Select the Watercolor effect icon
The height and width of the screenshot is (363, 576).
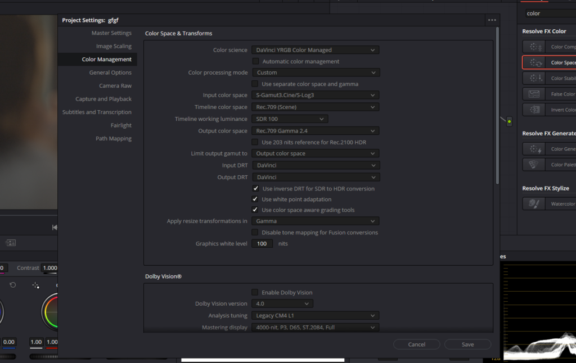[x=534, y=204]
